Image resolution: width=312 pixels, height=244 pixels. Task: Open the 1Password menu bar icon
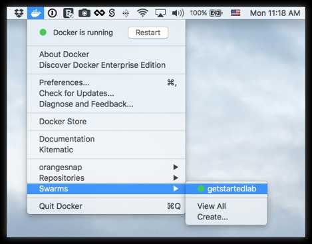pyautogui.click(x=53, y=13)
